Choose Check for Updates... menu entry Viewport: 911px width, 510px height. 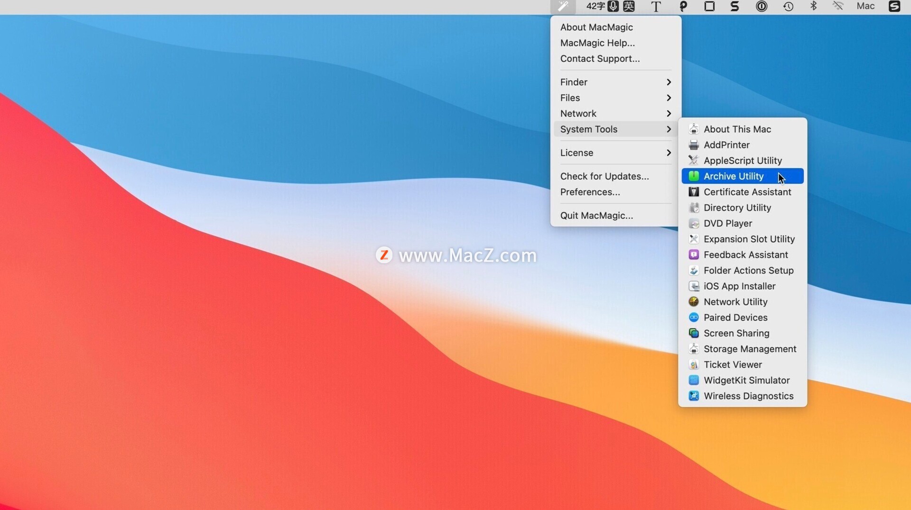[x=604, y=176]
